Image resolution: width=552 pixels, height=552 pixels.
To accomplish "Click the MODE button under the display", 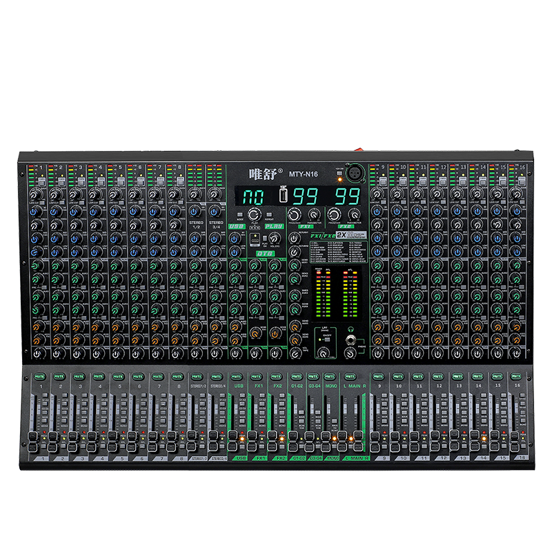I will 240,215.
